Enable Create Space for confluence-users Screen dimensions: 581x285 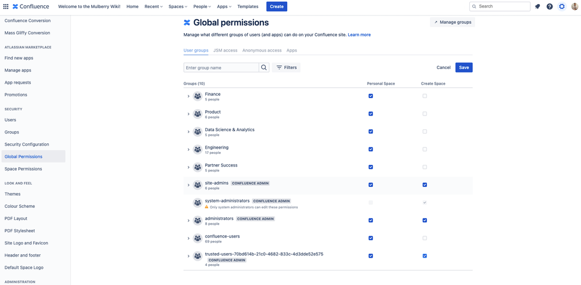[x=425, y=238]
